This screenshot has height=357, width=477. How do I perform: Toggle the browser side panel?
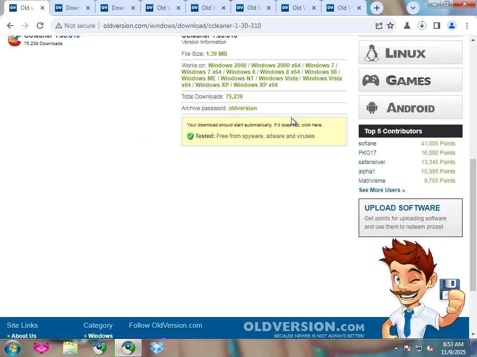437,26
